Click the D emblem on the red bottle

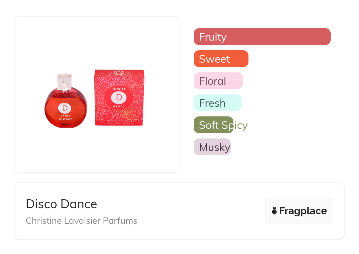click(65, 108)
